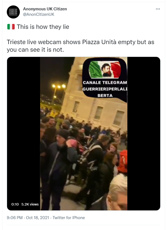Open the Twitter for iPhone source link

(69, 217)
